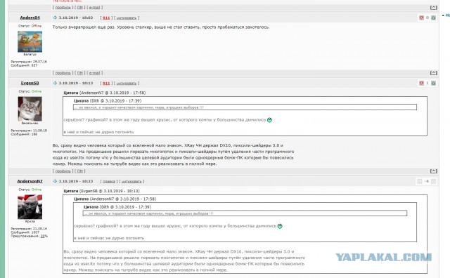
Task: Click the post date 3.10.2019 - 18:23
Action: [76, 181]
